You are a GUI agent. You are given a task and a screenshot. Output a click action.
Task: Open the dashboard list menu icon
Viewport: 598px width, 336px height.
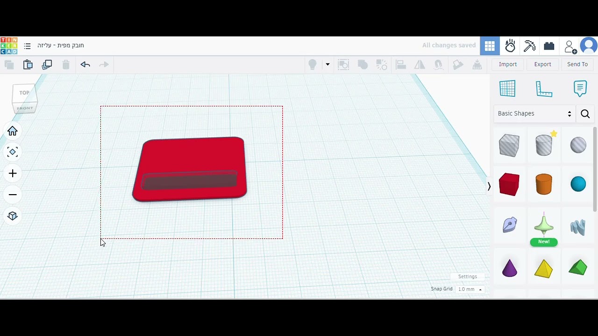click(27, 46)
